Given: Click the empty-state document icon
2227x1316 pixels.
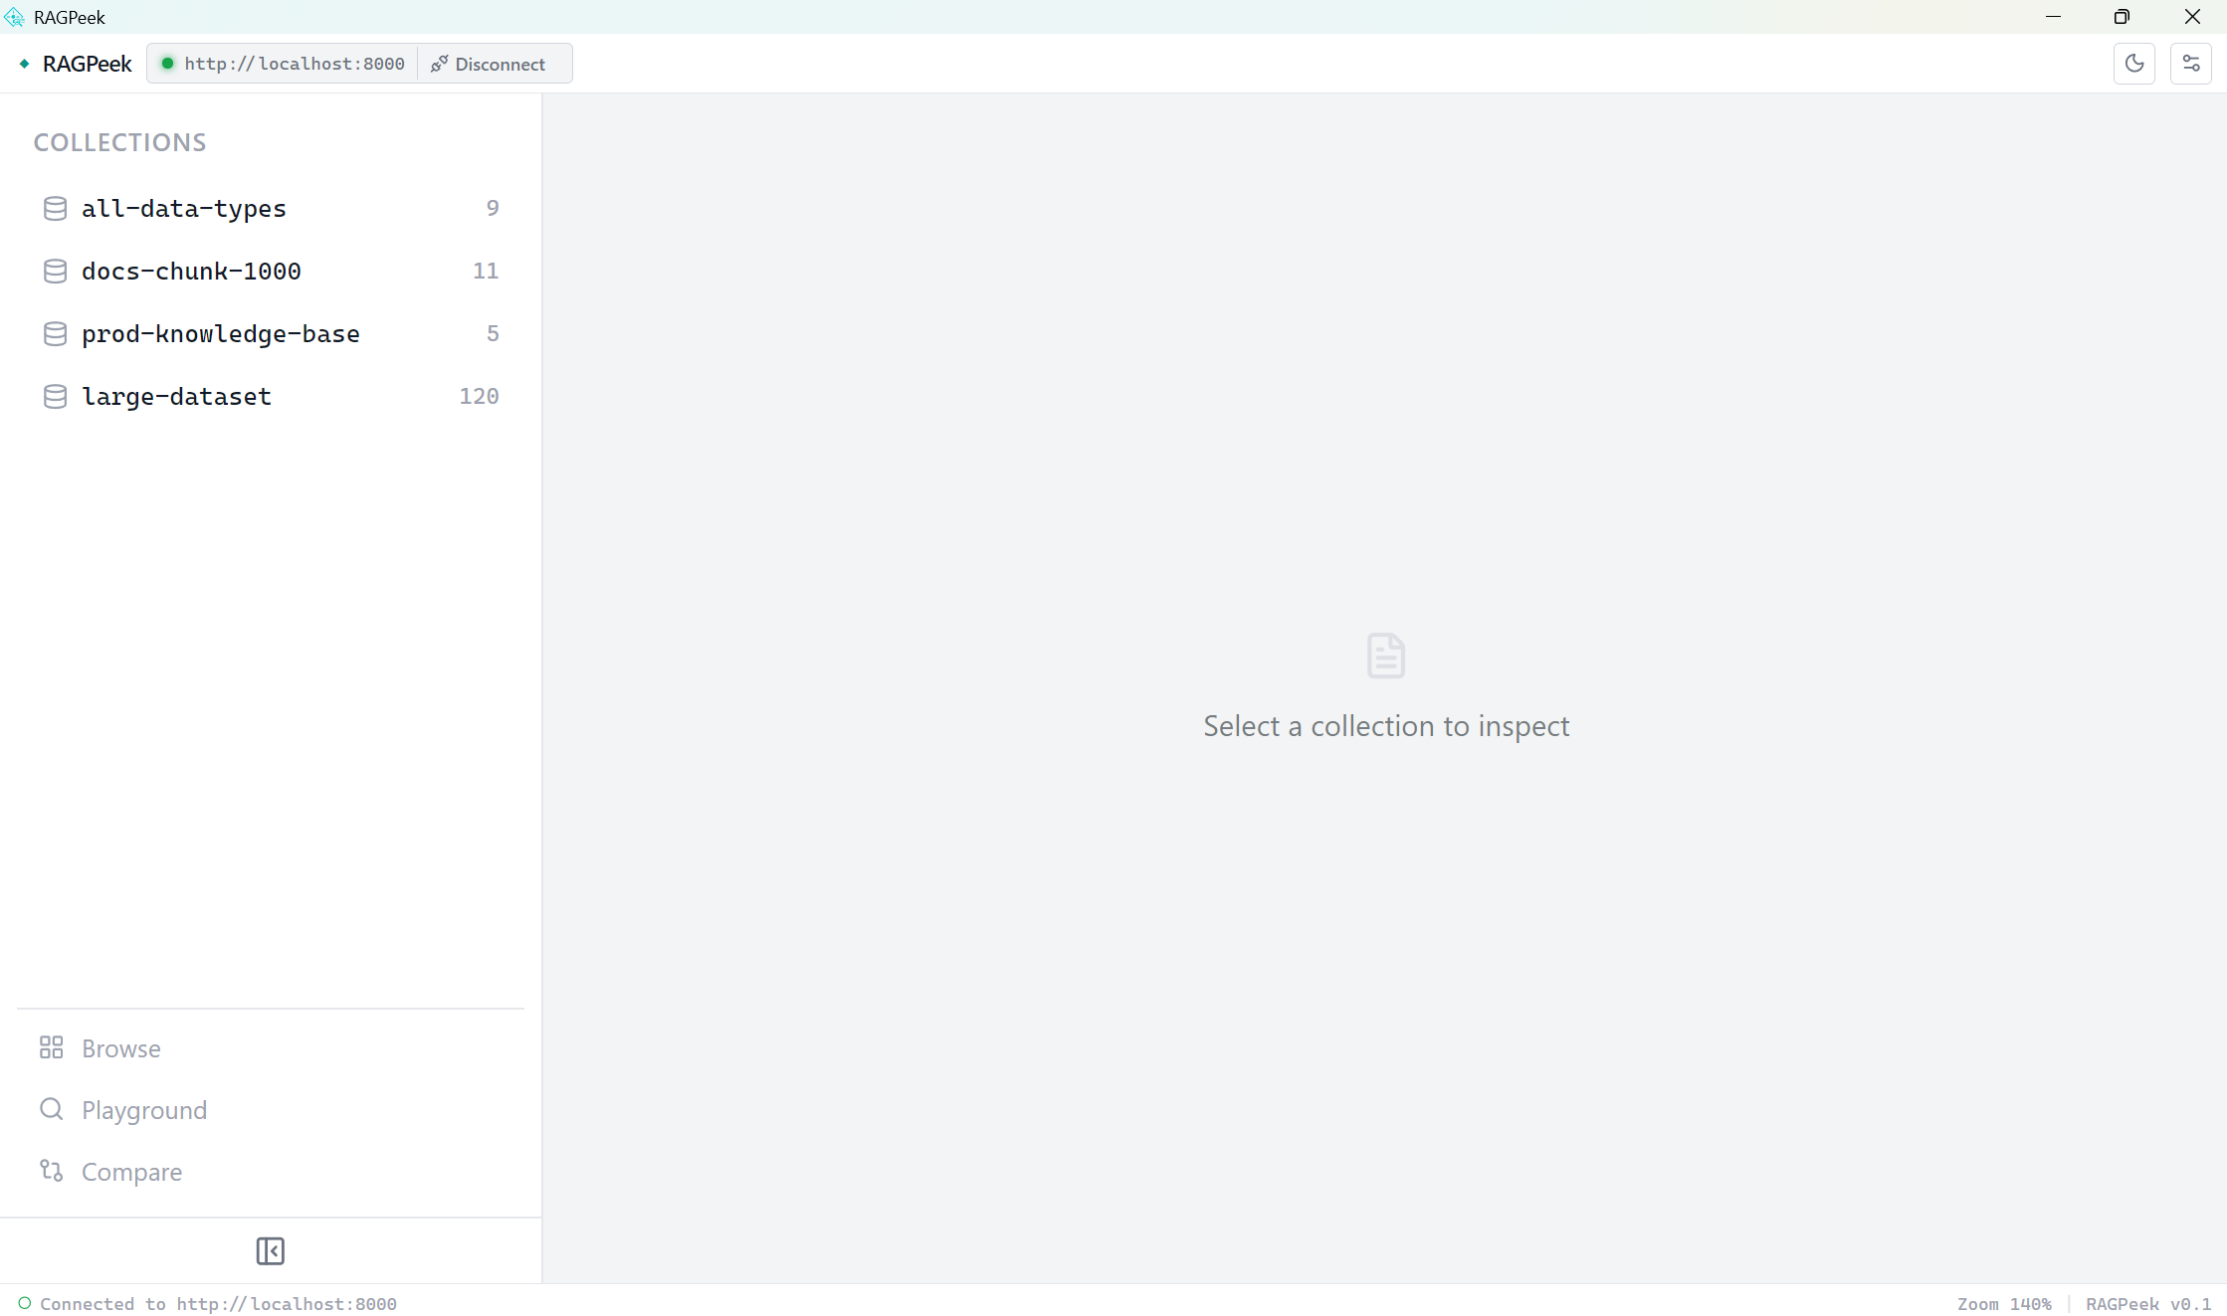Looking at the screenshot, I should [x=1386, y=656].
